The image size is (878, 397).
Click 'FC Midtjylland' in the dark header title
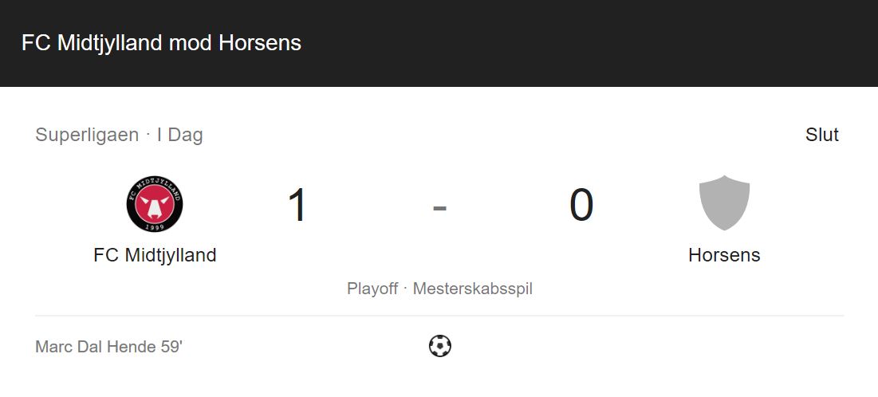[92, 43]
